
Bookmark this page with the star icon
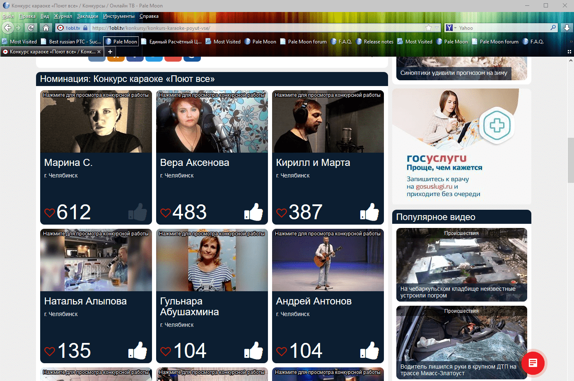point(429,28)
